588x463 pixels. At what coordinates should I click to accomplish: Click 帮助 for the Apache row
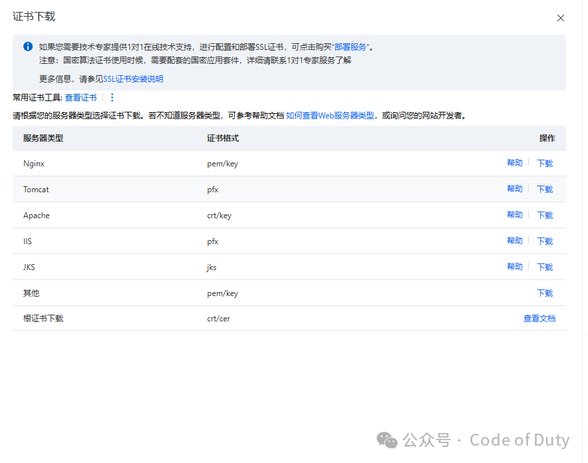click(515, 214)
